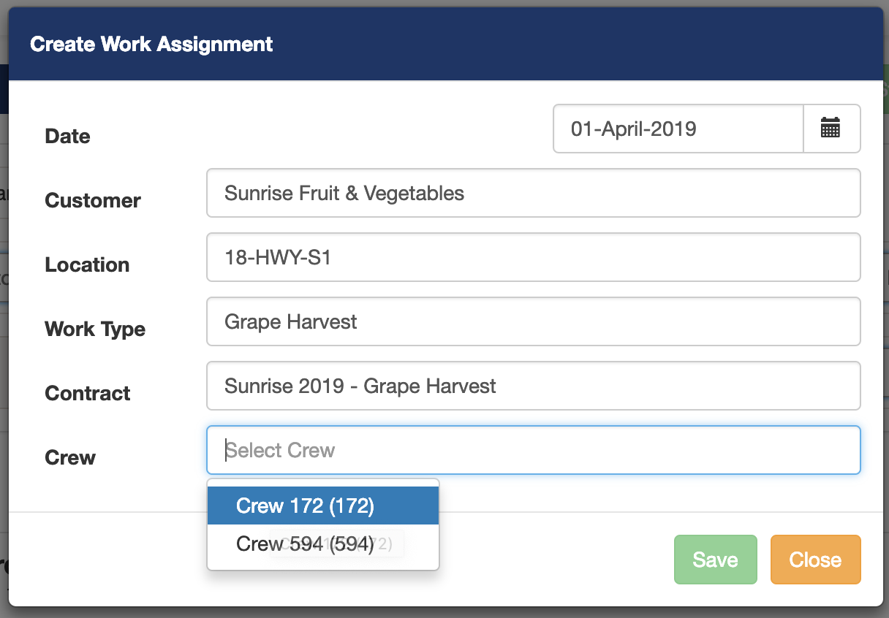
Task: Click the Contract label text
Action: (87, 393)
